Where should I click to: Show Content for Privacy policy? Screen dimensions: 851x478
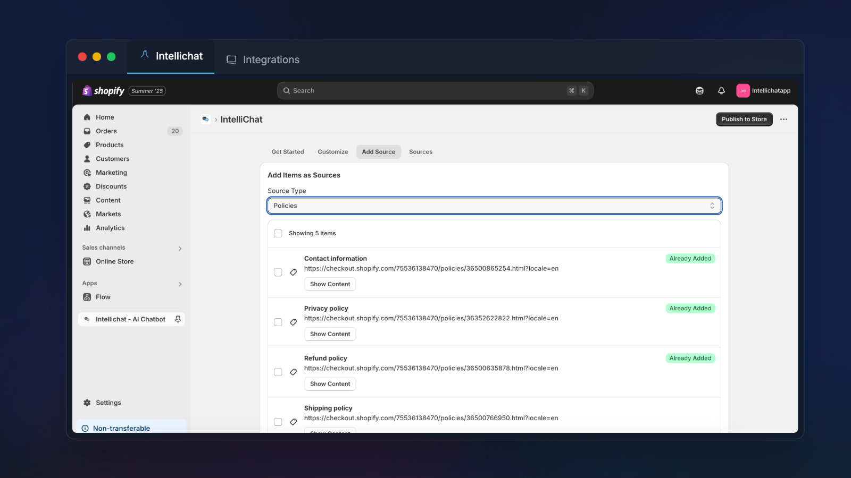pos(330,334)
